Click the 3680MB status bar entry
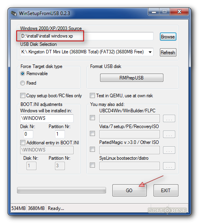Viewport: 199px width, 223px height. [36, 208]
